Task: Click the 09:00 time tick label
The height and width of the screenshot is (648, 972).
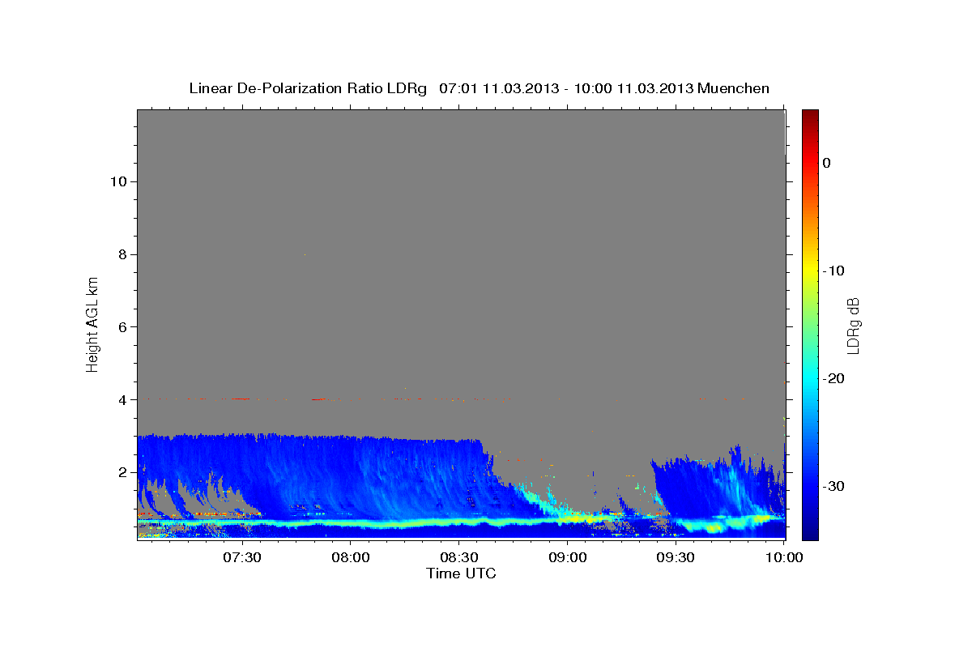Action: [567, 557]
